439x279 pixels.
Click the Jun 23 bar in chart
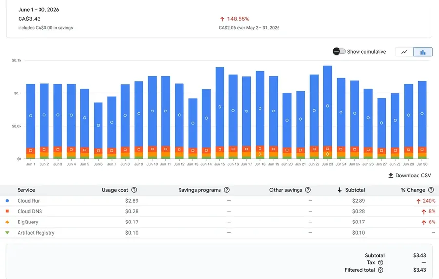pyautogui.click(x=327, y=112)
